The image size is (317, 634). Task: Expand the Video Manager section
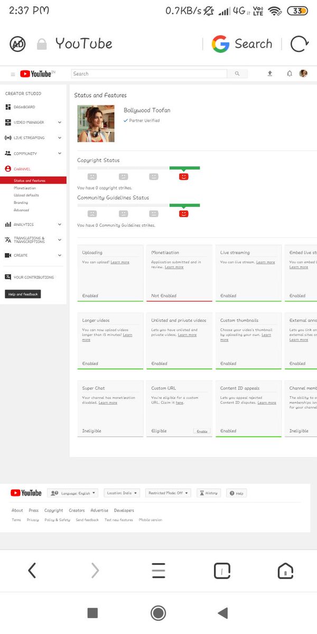pos(33,123)
